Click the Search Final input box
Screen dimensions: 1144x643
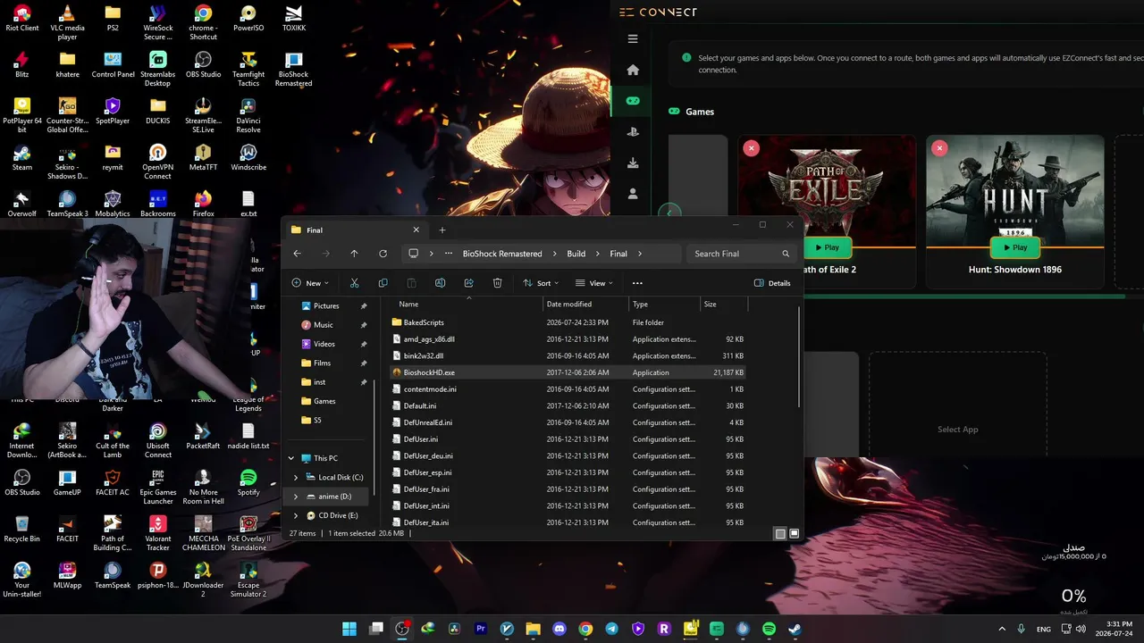742,254
